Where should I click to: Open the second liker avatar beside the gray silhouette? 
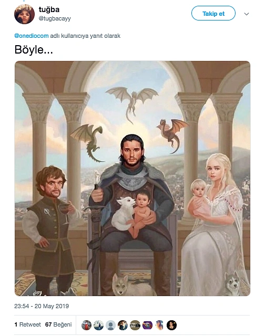point(98,325)
